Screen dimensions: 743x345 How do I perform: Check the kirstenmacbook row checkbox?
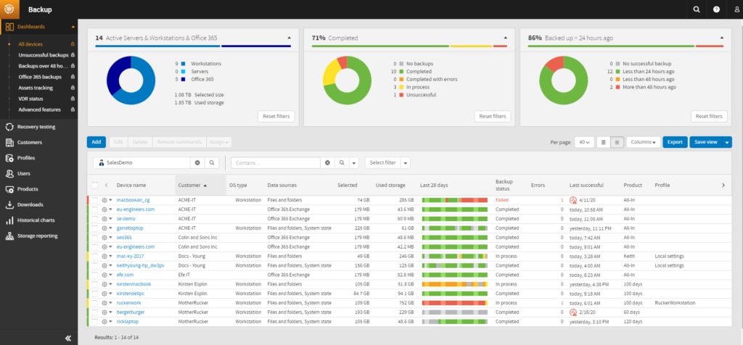pos(95,284)
